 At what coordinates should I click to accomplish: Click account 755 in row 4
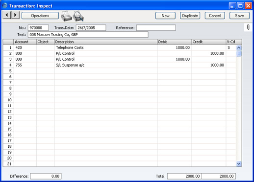click(x=25, y=65)
